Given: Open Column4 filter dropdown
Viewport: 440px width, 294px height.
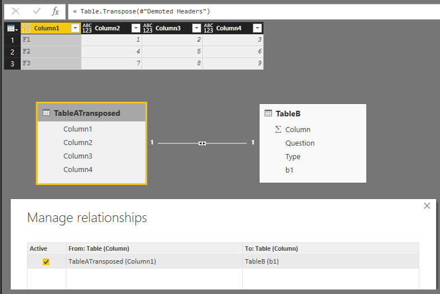Looking at the screenshot, I should click(x=257, y=28).
